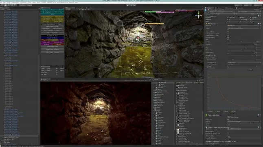The width and height of the screenshot is (263, 147).
Task: Open the Volume Rolloff dropdown
Action: coord(244,63)
